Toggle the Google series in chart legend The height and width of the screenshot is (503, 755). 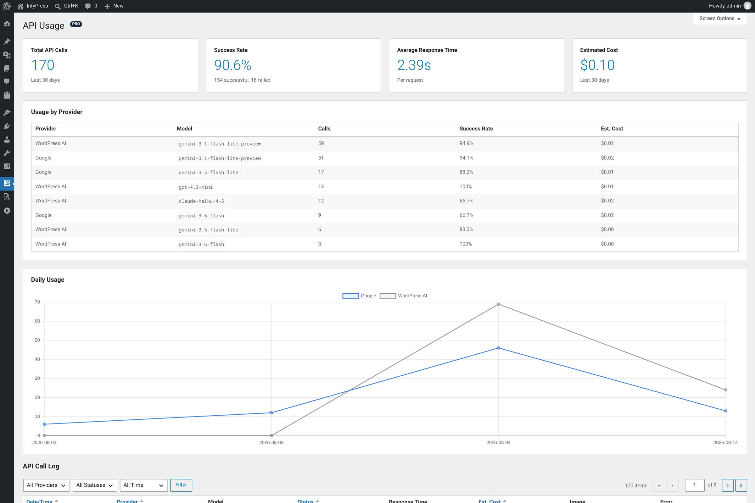(x=359, y=296)
